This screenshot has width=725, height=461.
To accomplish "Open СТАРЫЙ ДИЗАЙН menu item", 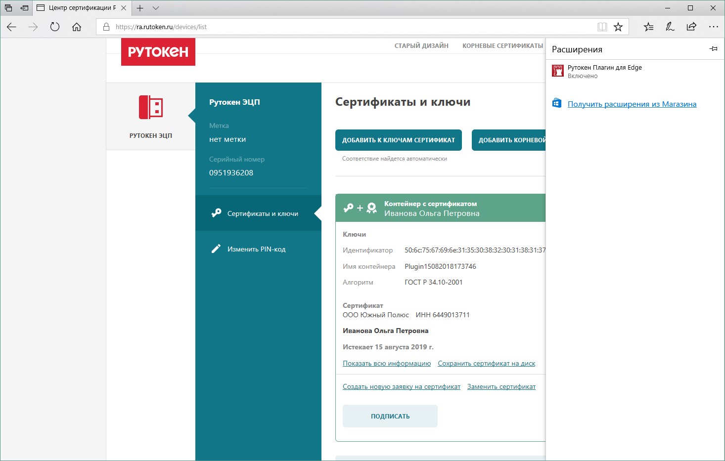I will point(421,45).
